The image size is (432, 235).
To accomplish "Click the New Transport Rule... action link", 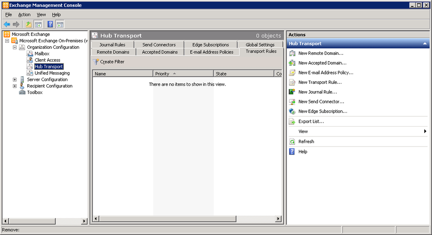I will tap(320, 82).
